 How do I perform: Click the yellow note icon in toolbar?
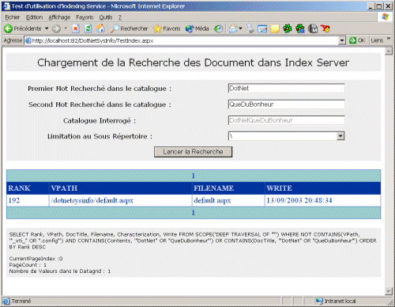[x=275, y=28]
